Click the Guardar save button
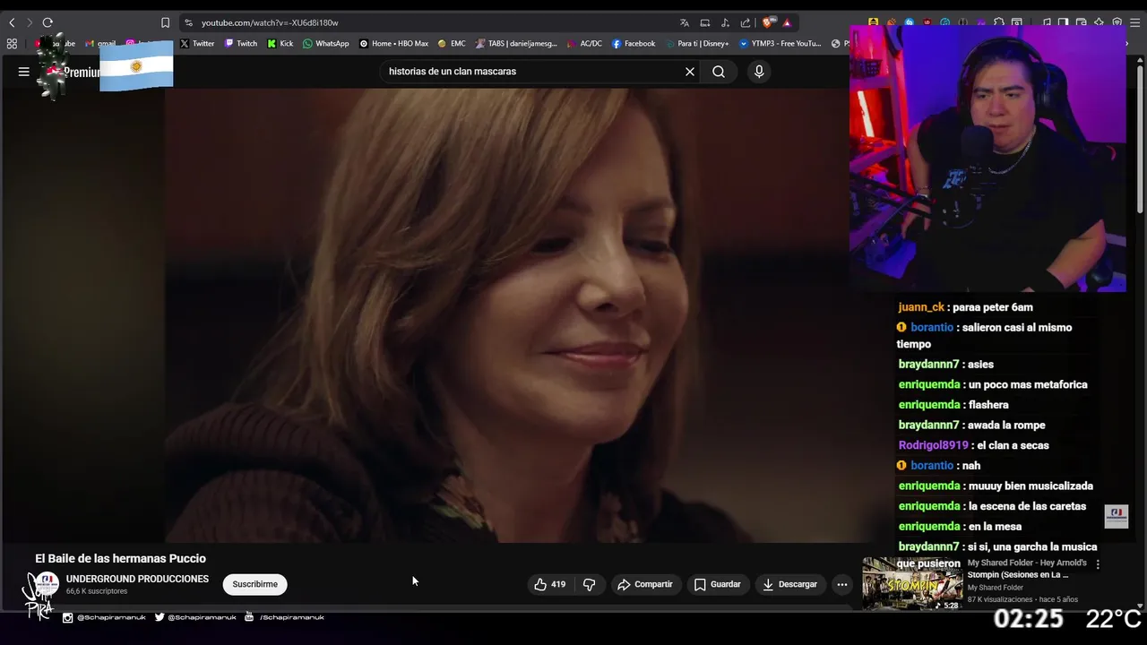 coord(718,584)
